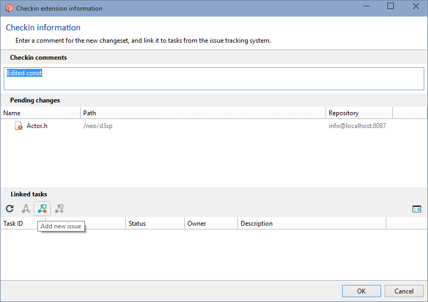Sort pending changes by Path column
Viewport: 428px width, 302px height.
pos(203,113)
